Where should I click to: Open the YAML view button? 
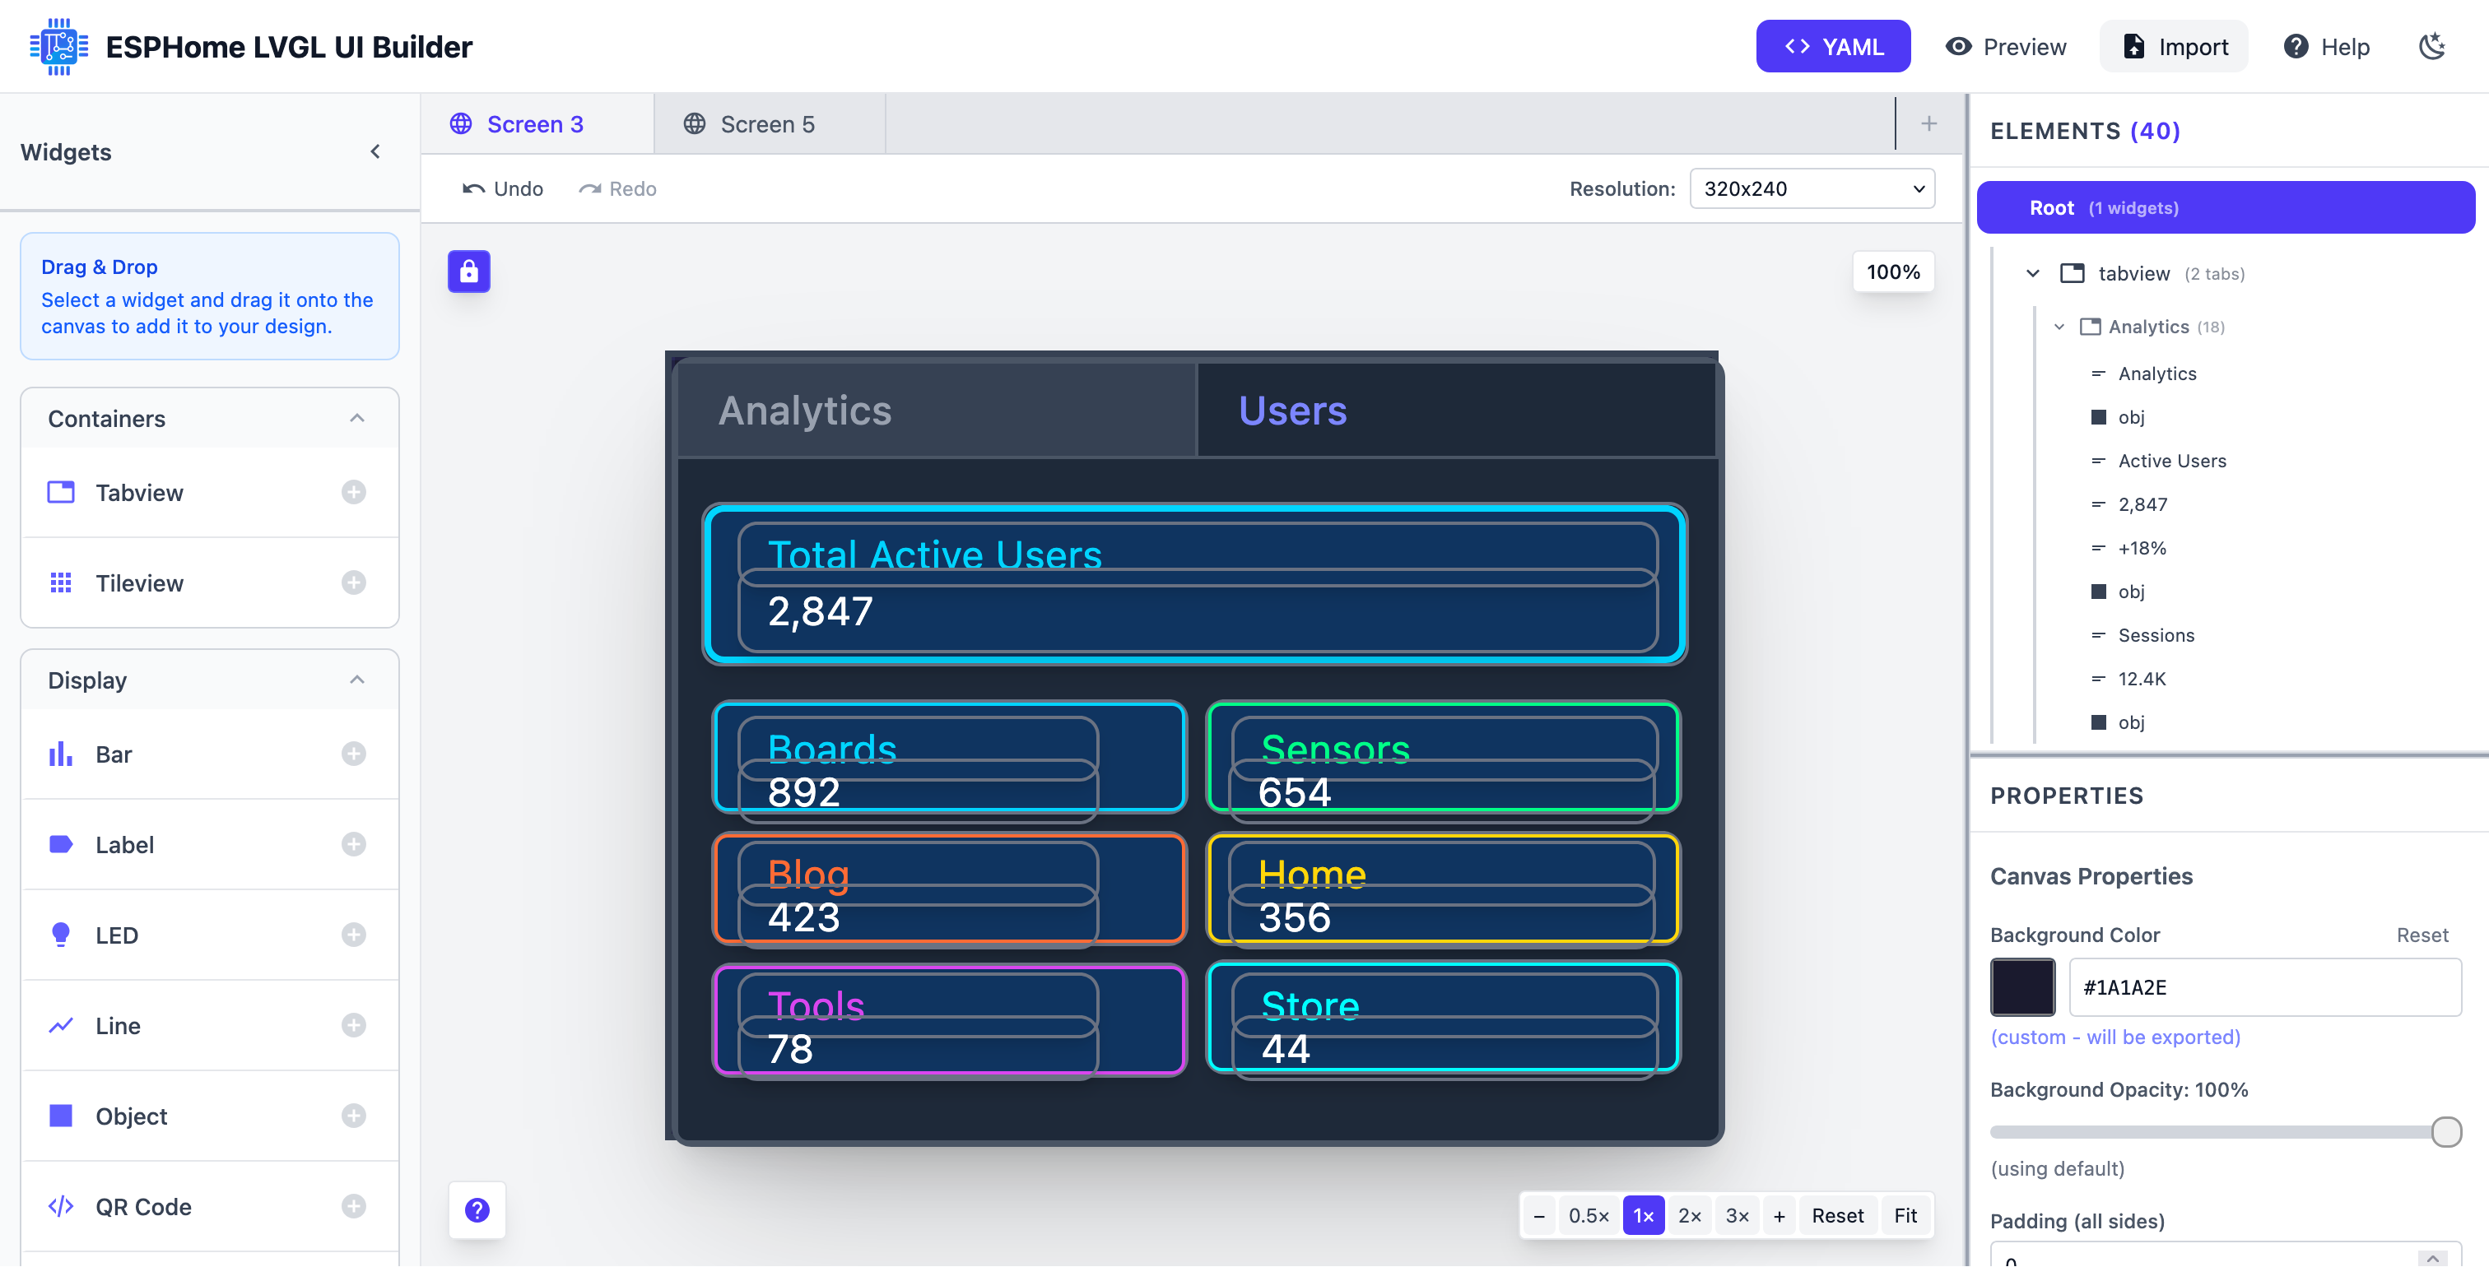tap(1833, 46)
